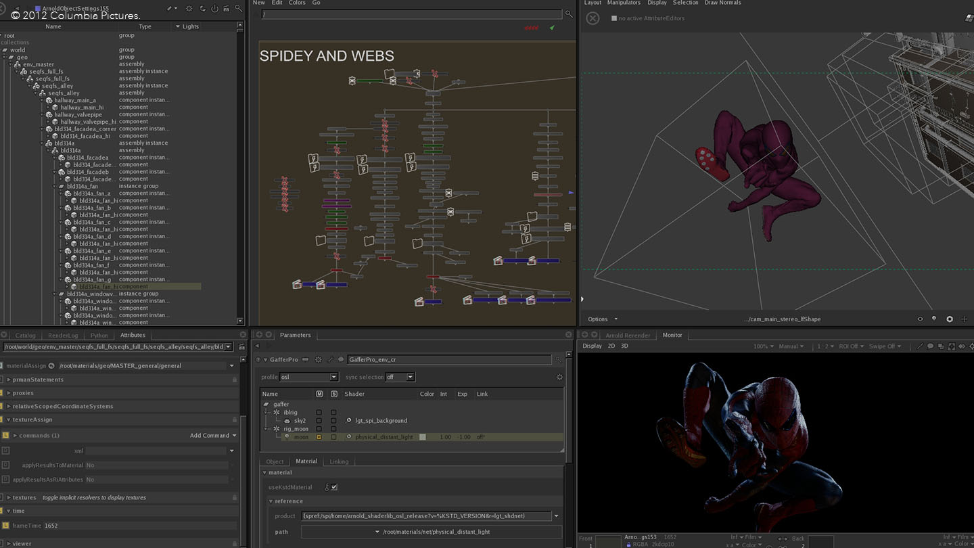
Task: Click the line draw icon in Monitor toolbar
Action: click(919, 346)
